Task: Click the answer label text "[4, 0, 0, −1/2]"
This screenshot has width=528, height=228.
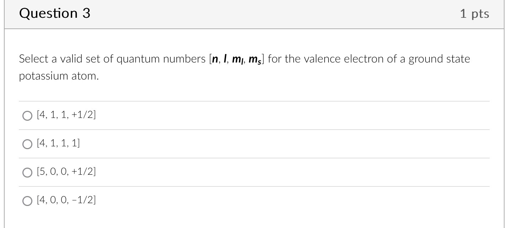Action: pos(66,201)
